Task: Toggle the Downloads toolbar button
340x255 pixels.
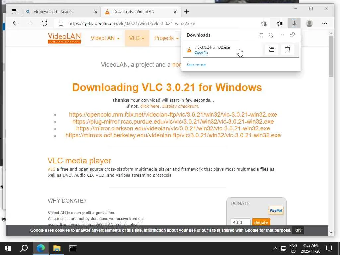Action: 294,23
